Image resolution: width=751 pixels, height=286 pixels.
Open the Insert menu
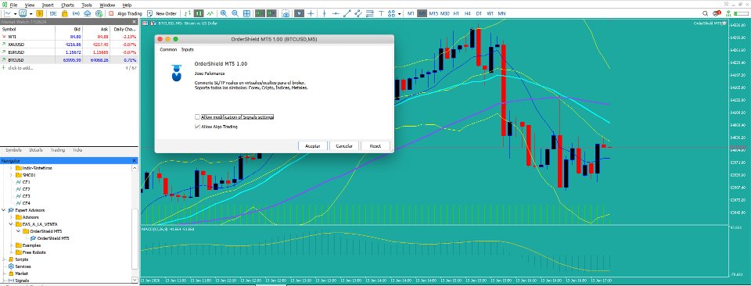[48, 5]
